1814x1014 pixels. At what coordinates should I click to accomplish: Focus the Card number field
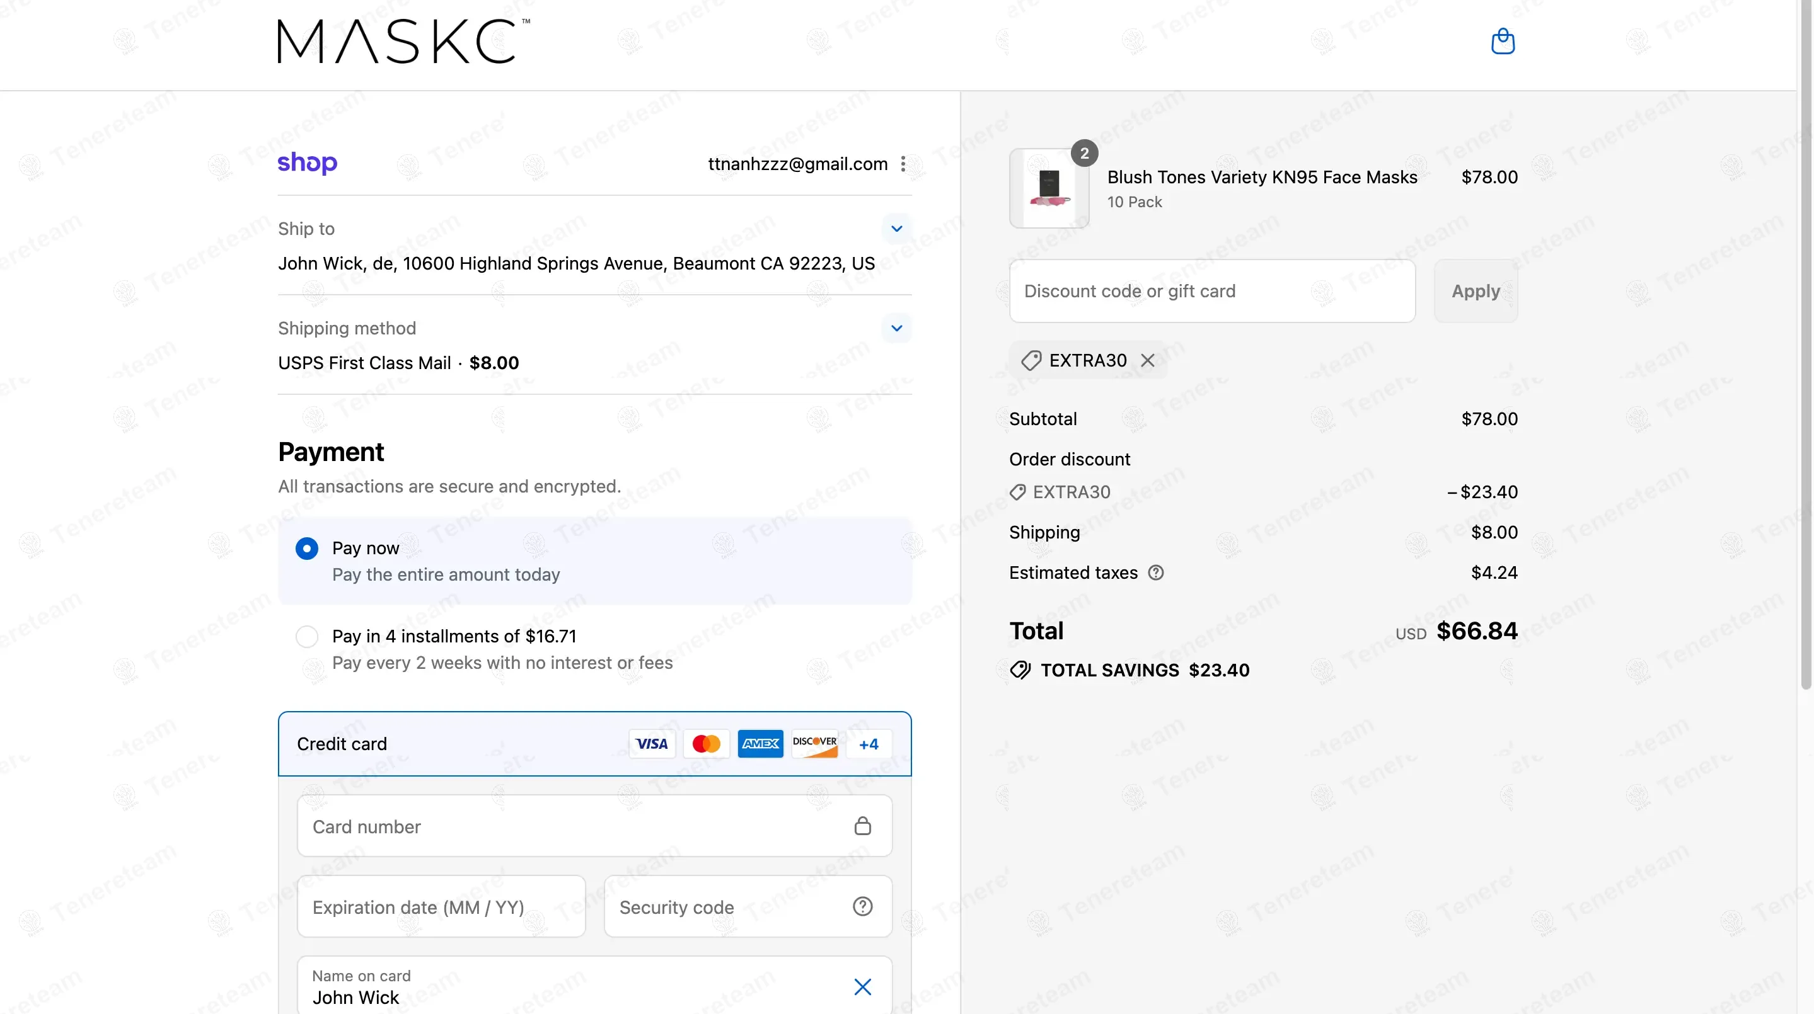(563, 826)
